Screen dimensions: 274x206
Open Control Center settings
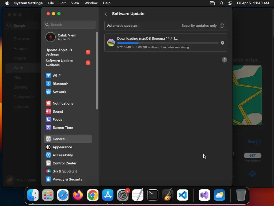(68, 163)
